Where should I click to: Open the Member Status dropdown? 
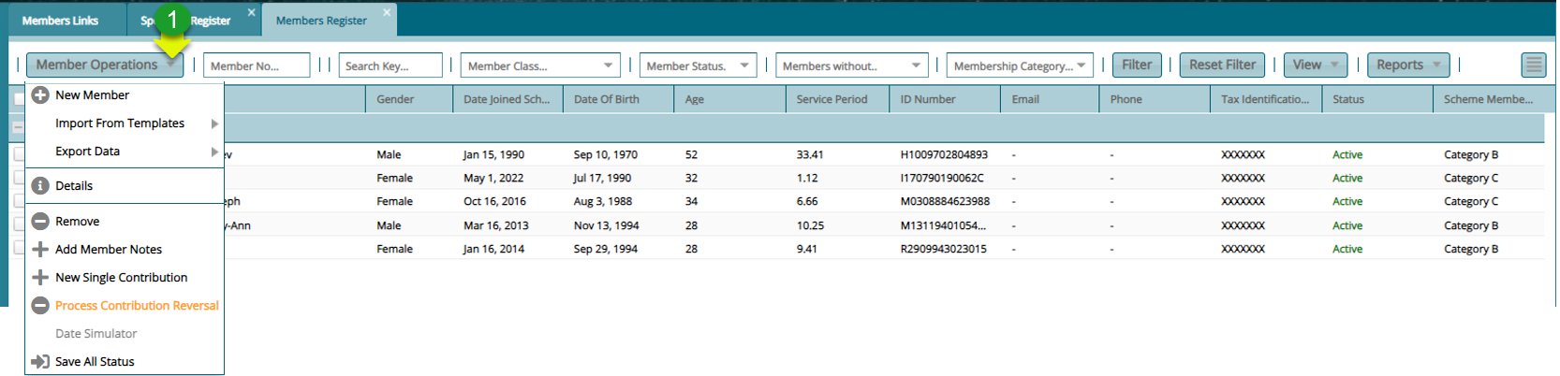698,65
